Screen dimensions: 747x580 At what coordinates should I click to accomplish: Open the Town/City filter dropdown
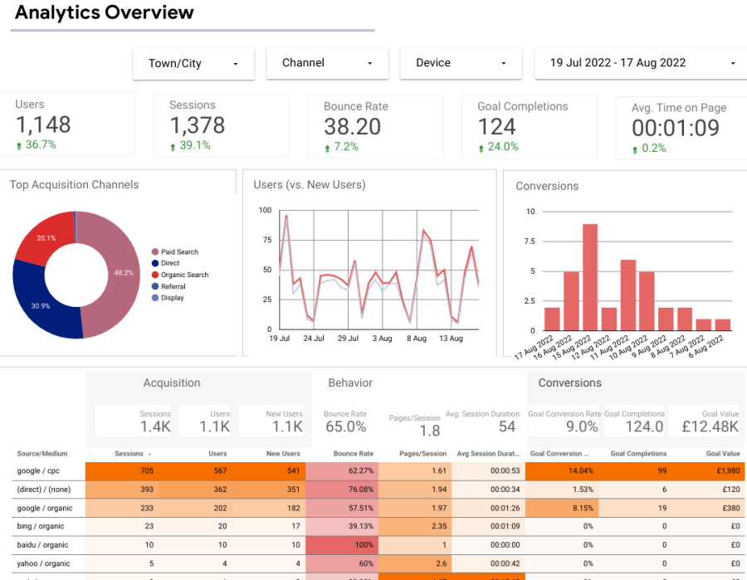click(x=193, y=63)
